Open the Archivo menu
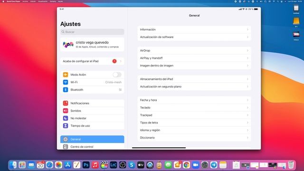The width and height of the screenshot is (304, 171). [x=25, y=1]
